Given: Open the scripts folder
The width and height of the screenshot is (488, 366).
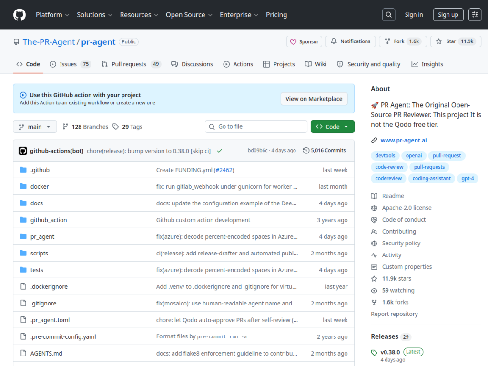Looking at the screenshot, I should [39, 254].
